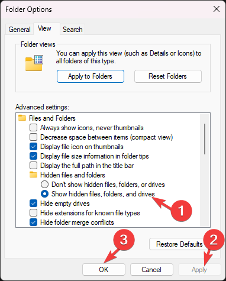Check Hide extensions for known file types
226x281 pixels.
[x=33, y=213]
